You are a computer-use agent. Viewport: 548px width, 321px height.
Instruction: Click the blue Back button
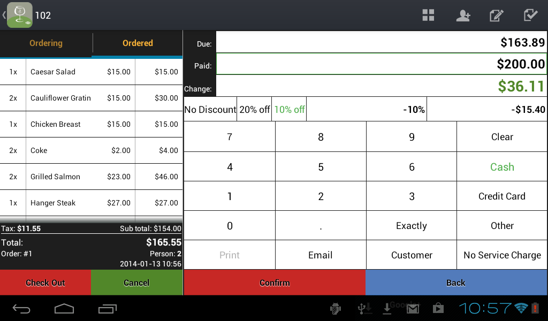456,282
